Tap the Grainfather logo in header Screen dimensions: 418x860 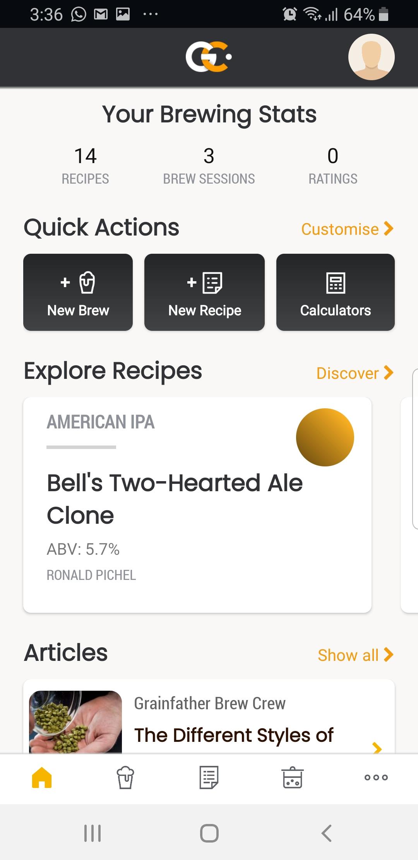tap(209, 57)
